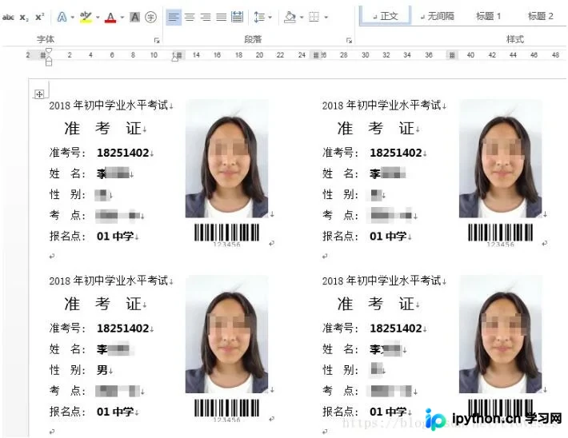Click the 段落 group label
This screenshot has height=438, width=568.
253,39
